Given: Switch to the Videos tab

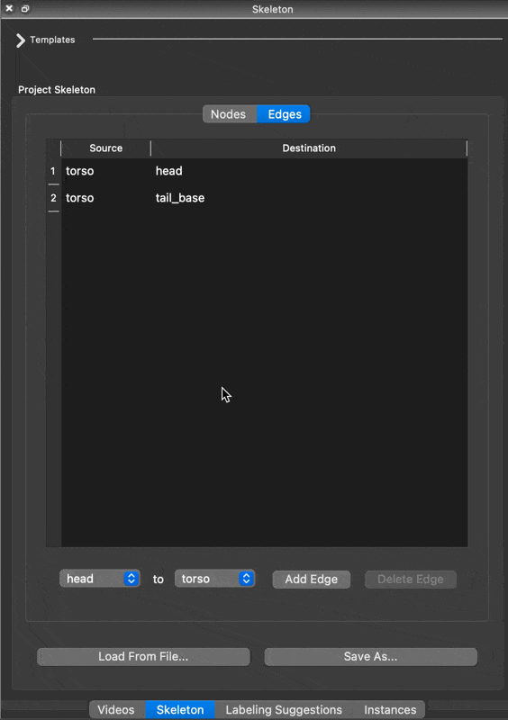Looking at the screenshot, I should (x=117, y=710).
